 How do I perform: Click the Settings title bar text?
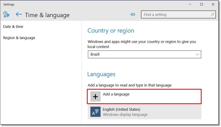click(x=9, y=4)
